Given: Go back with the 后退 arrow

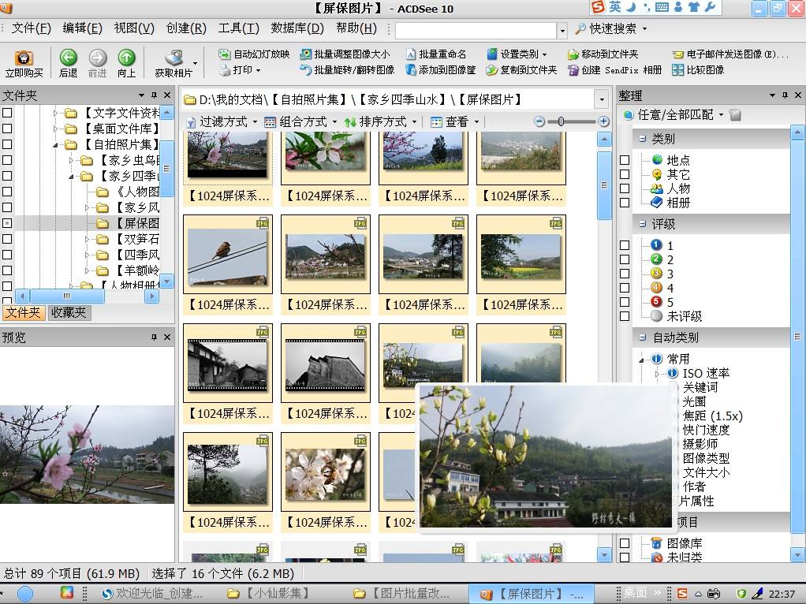Looking at the screenshot, I should pos(68,58).
